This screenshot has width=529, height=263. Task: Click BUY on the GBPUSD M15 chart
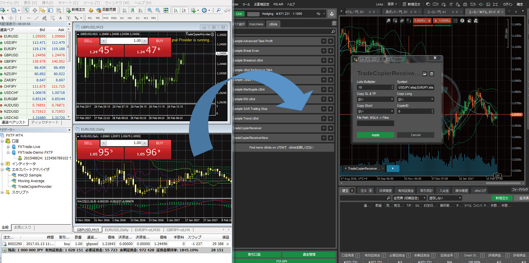click(x=160, y=41)
